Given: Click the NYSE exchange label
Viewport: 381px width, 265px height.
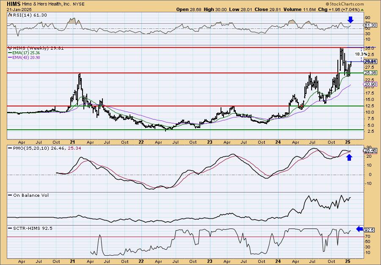Looking at the screenshot, I should click(x=78, y=4).
